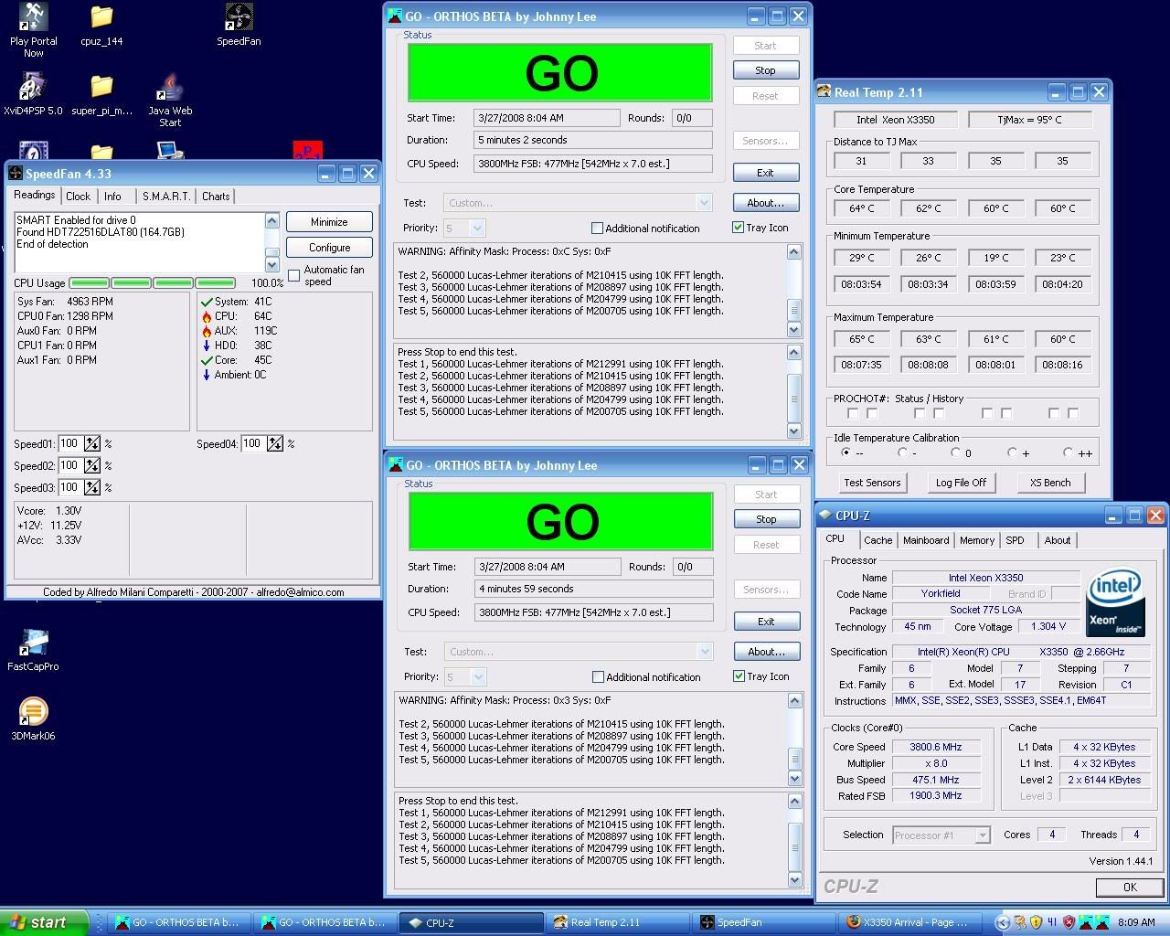The width and height of the screenshot is (1170, 936).
Task: Uncheck Tray Icon in ORTHOS running 5 minutes 2 seconds
Action: tap(738, 228)
